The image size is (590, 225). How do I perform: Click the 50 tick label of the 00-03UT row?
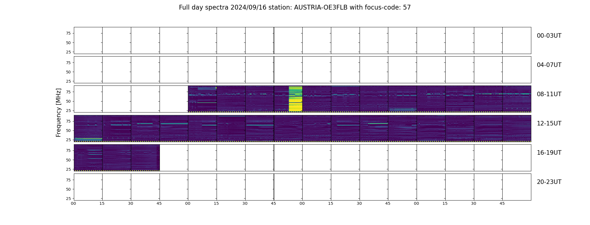point(68,43)
